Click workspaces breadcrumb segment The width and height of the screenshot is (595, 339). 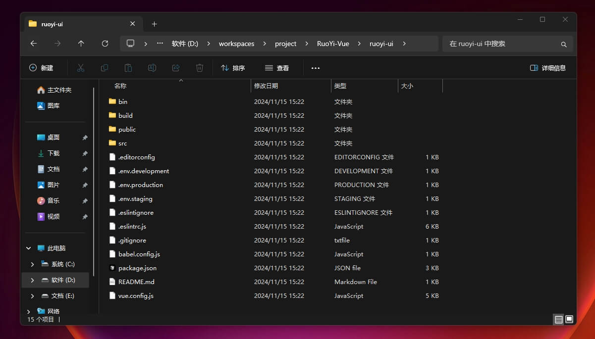236,44
